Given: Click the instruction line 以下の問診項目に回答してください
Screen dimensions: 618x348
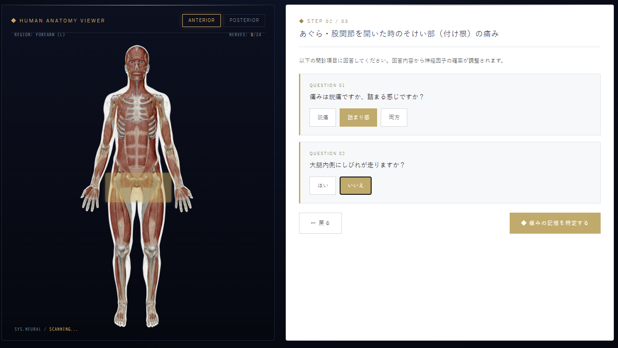Looking at the screenshot, I should (x=402, y=61).
